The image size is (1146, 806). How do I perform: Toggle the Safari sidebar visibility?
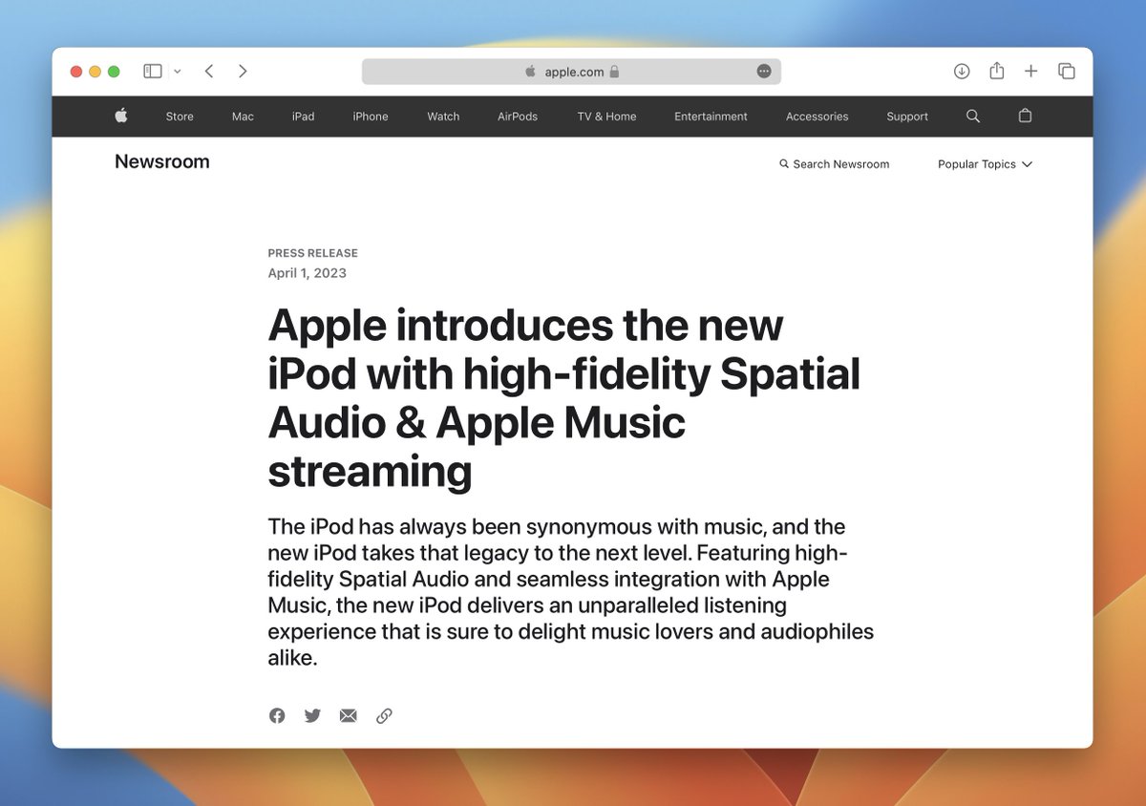click(152, 71)
